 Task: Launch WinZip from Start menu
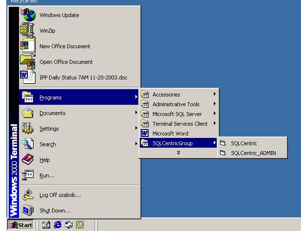80,31
